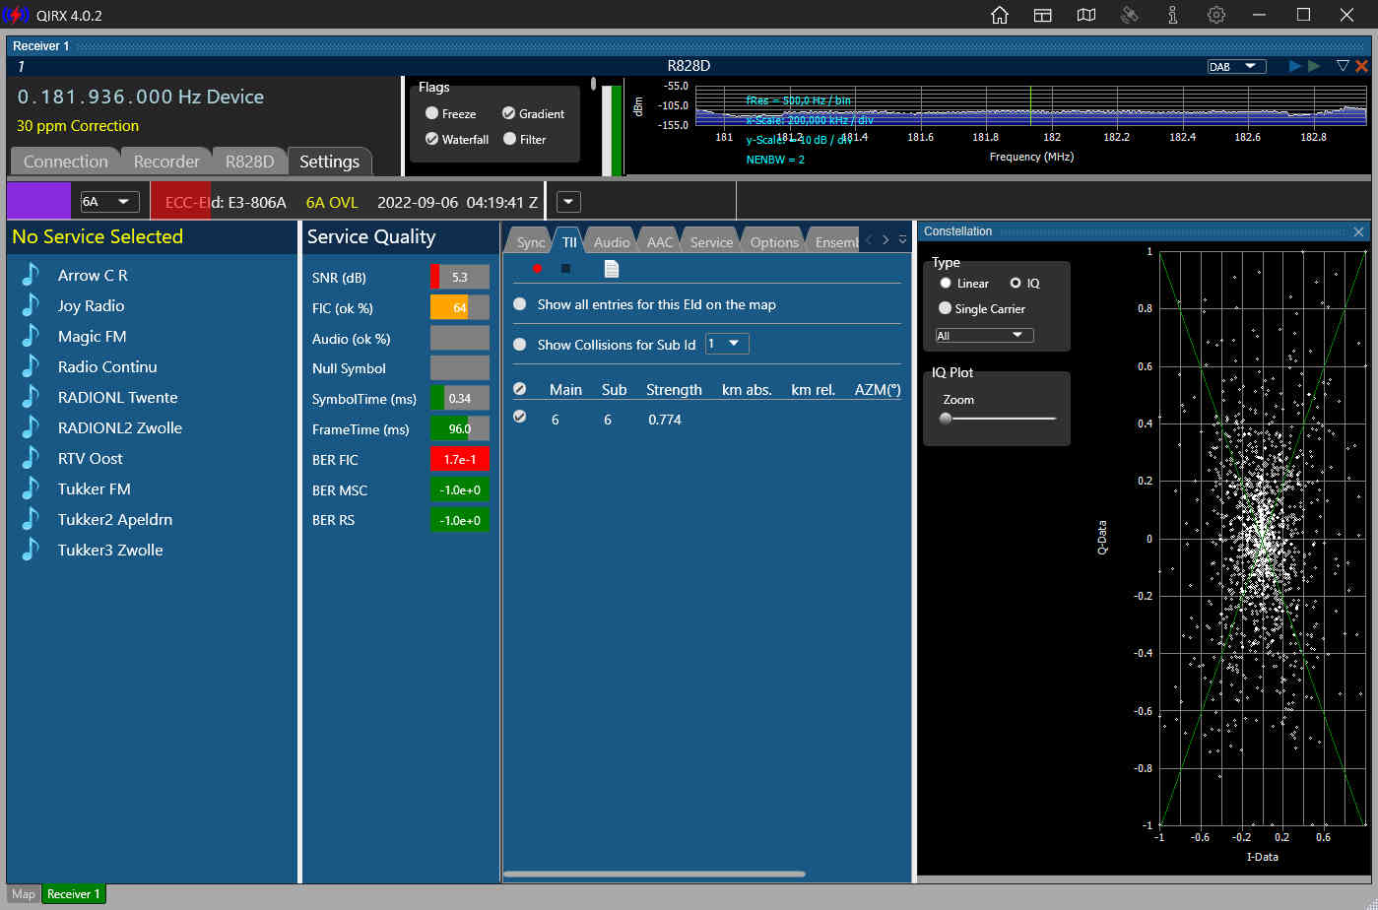Viewport: 1378px width, 910px height.
Task: Switch to the R828D tab
Action: 249,162
